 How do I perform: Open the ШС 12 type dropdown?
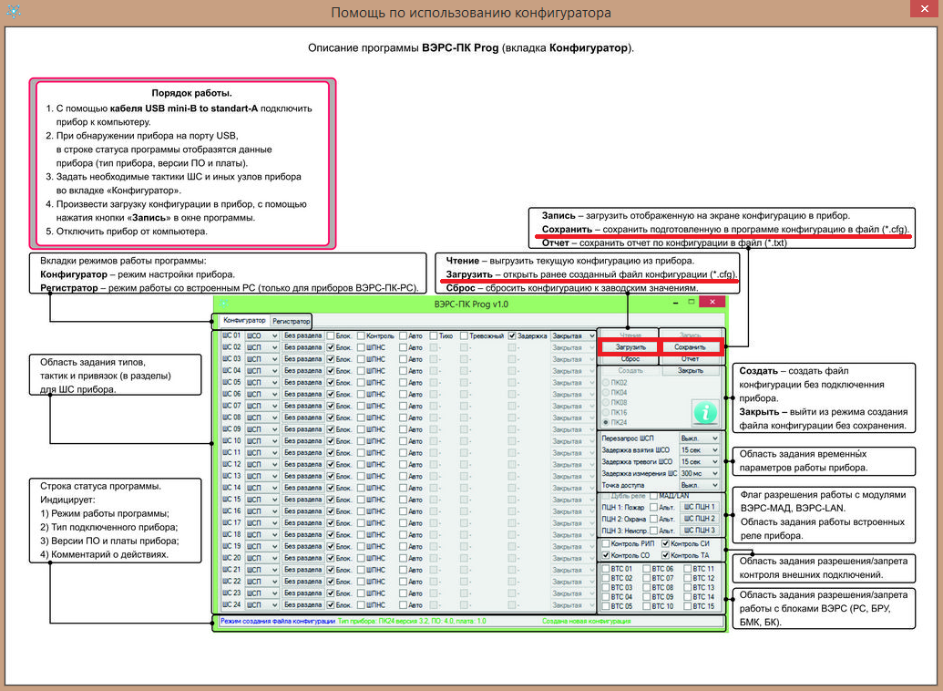pos(262,465)
